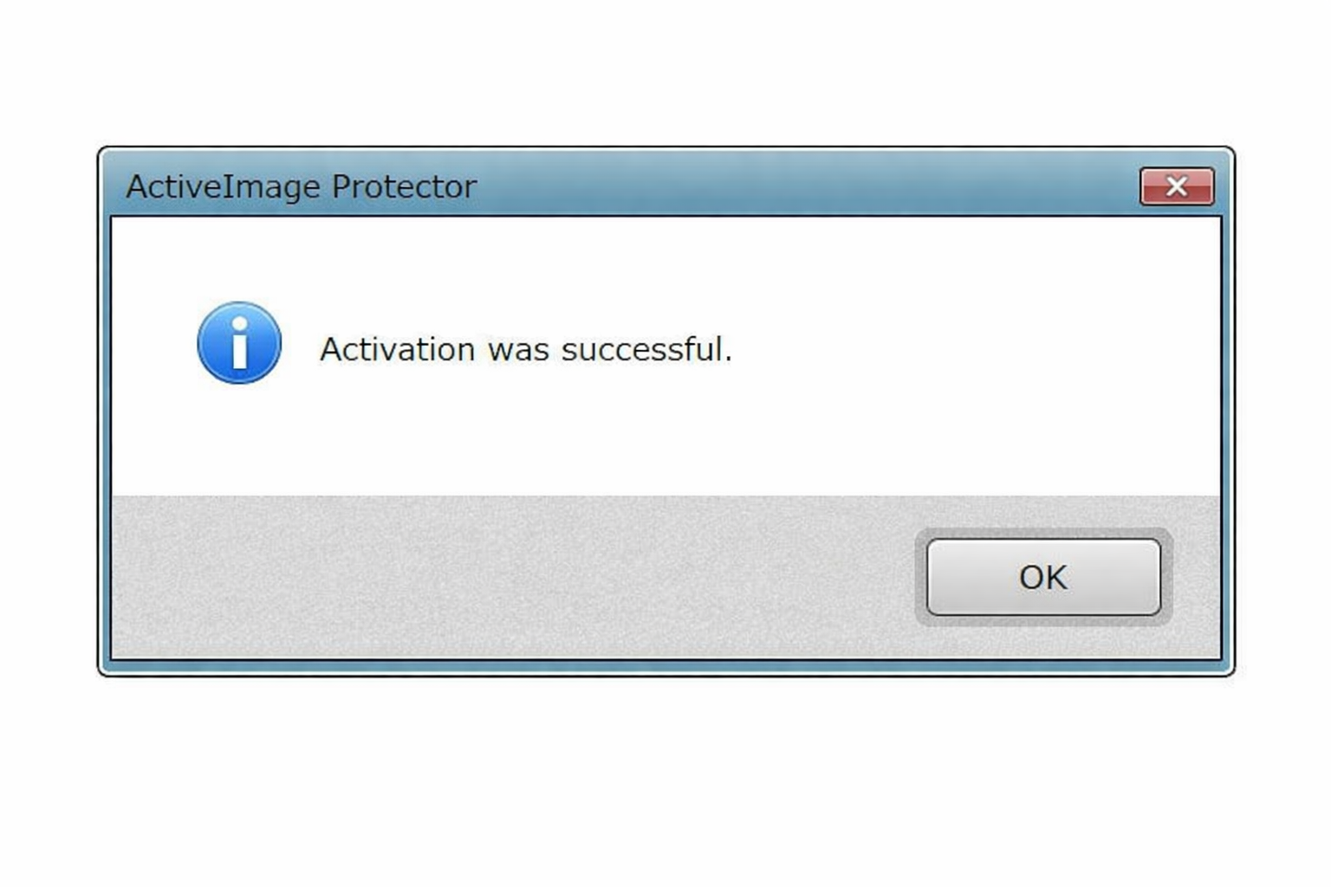This screenshot has width=1331, height=887.
Task: Click the word "Protector" in the title bar
Action: 404,186
